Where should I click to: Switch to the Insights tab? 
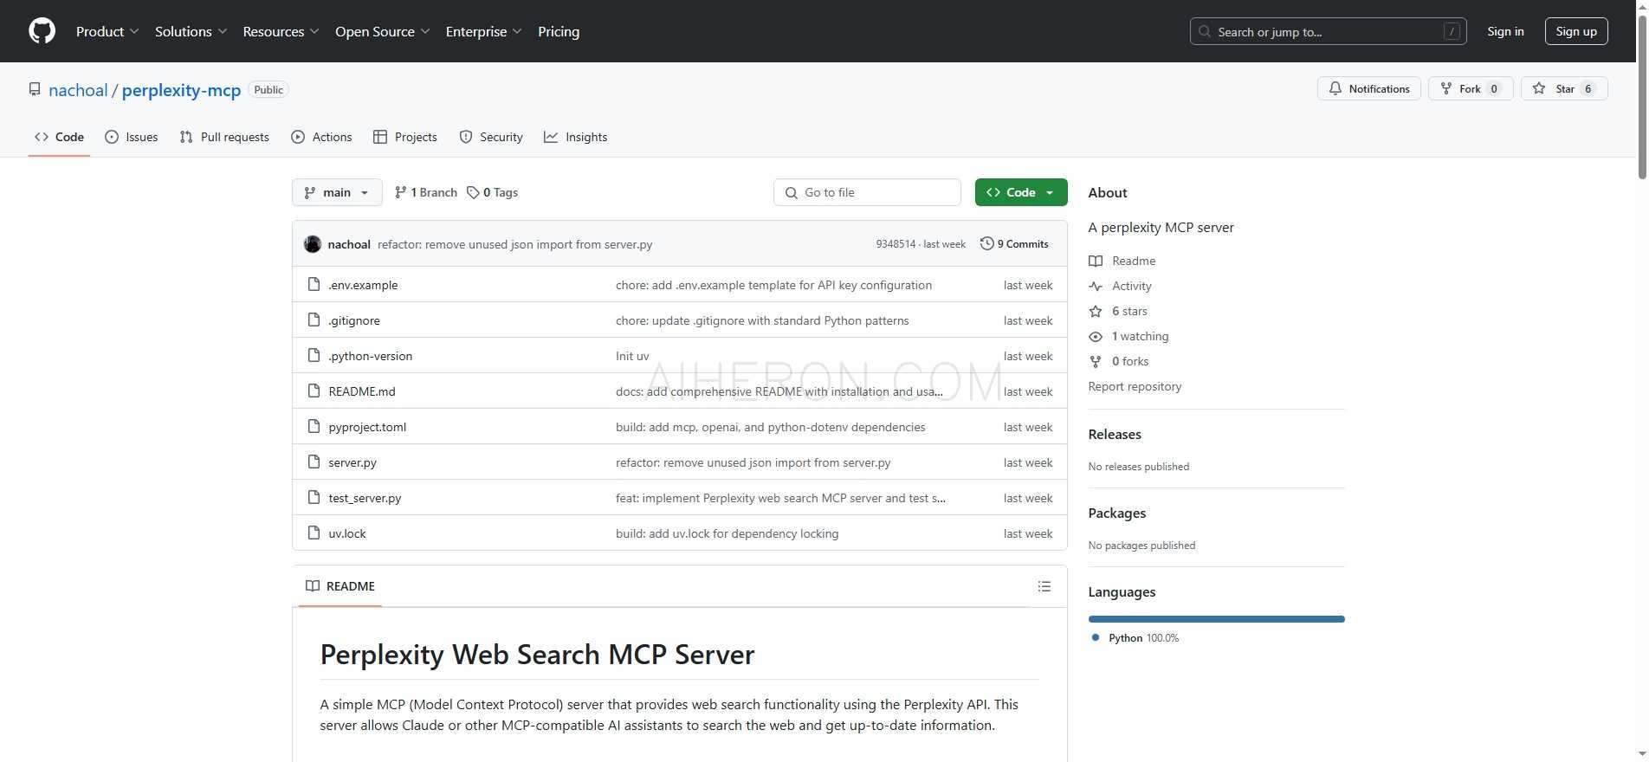(x=576, y=137)
